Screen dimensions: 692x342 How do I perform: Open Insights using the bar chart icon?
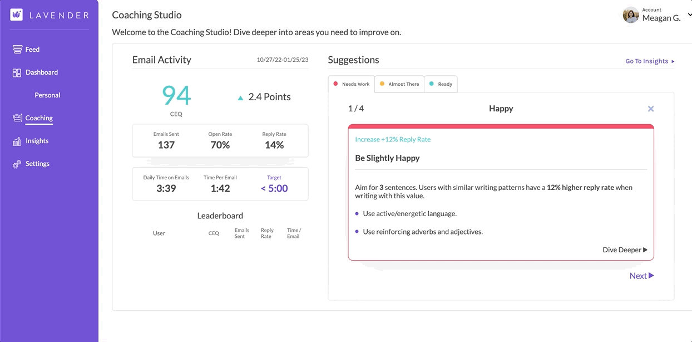pos(17,140)
